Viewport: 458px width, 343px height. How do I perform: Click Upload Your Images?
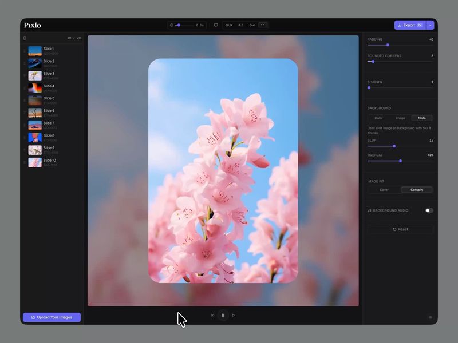pos(52,316)
